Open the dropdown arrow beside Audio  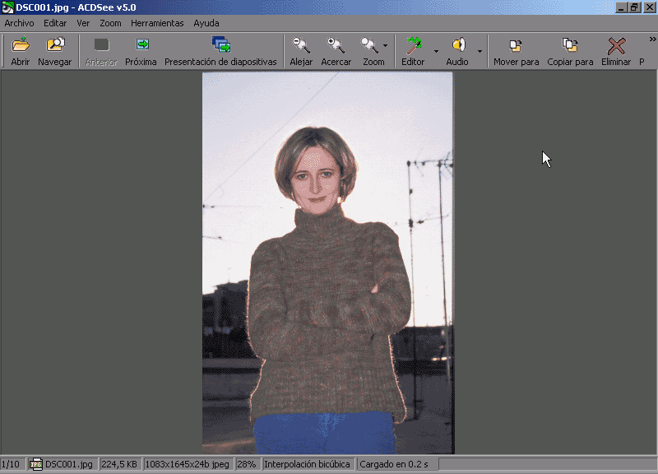coord(480,51)
